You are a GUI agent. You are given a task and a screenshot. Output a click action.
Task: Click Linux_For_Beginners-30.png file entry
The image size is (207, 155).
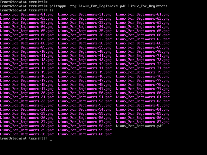[27, 134]
